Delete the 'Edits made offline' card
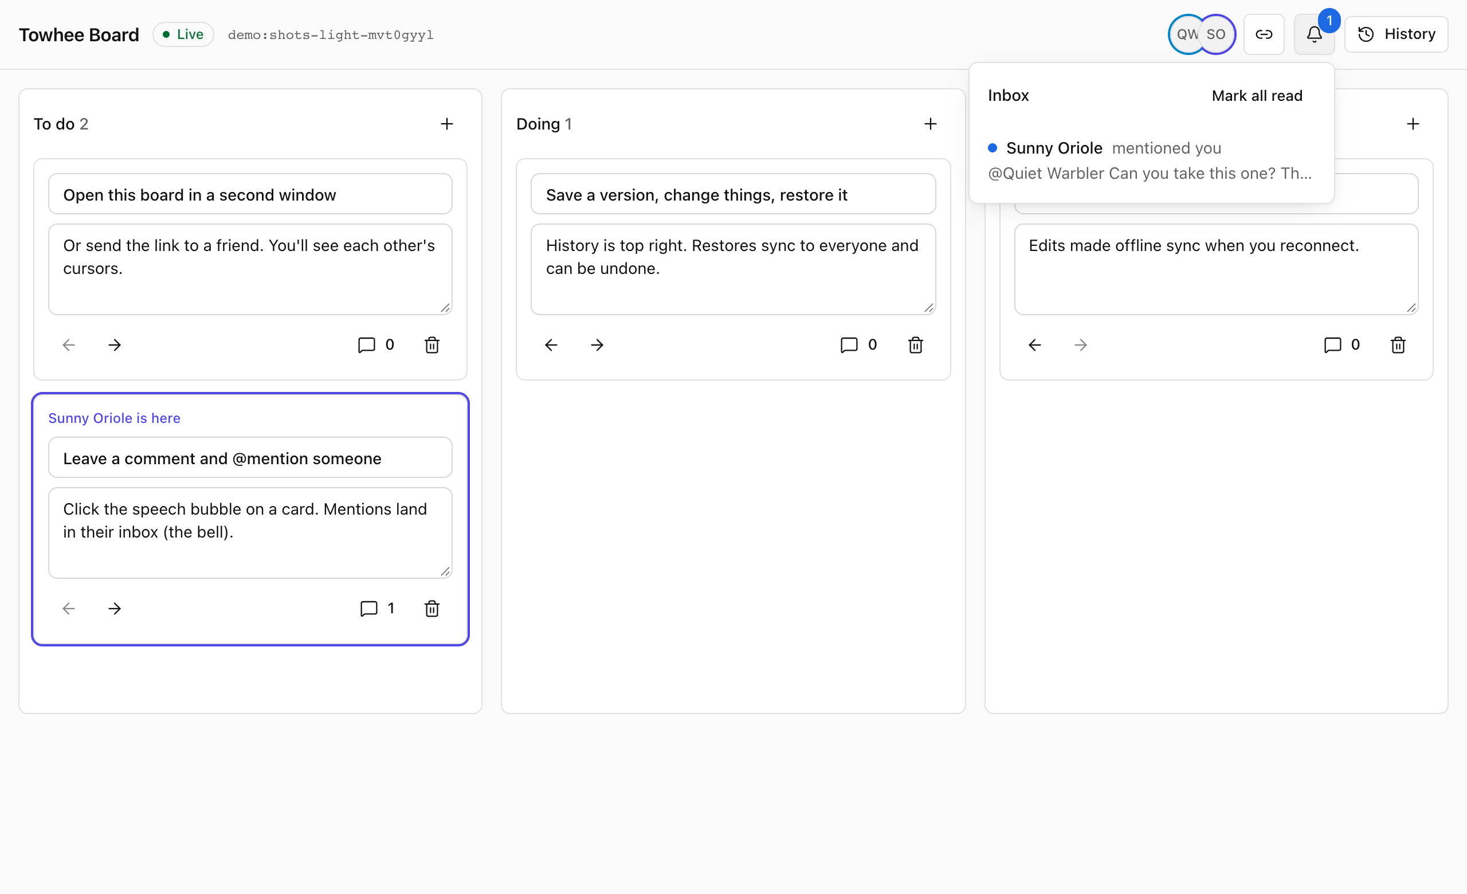The height and width of the screenshot is (894, 1467). point(1398,345)
